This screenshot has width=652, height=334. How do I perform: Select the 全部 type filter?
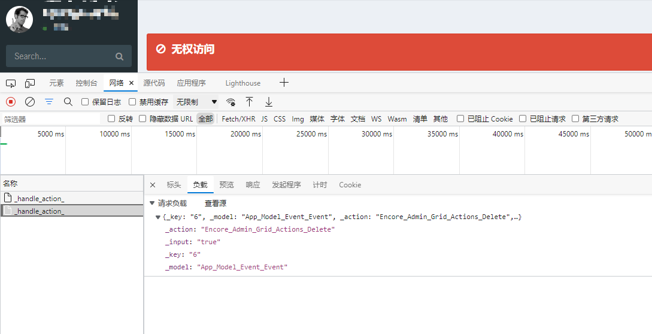[x=205, y=119]
